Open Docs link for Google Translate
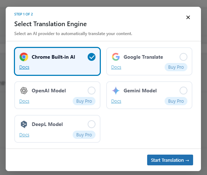The height and width of the screenshot is (175, 207). coord(116,67)
